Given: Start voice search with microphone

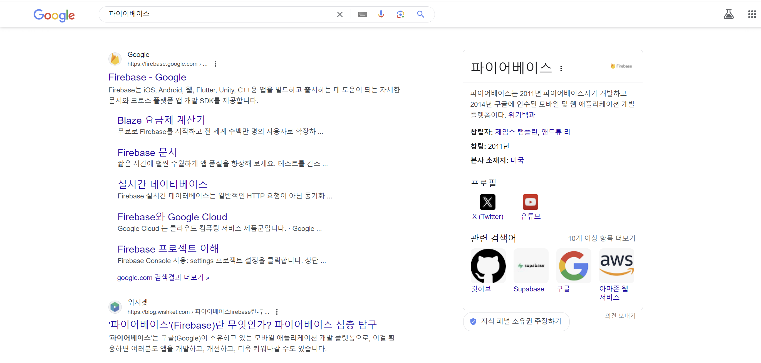Looking at the screenshot, I should click(x=381, y=14).
